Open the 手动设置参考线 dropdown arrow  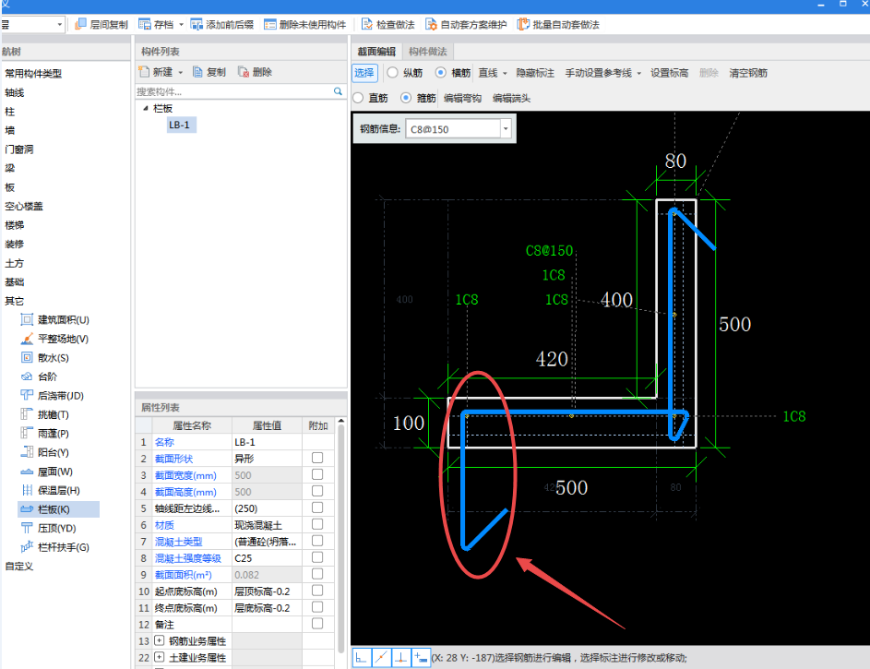(x=638, y=73)
